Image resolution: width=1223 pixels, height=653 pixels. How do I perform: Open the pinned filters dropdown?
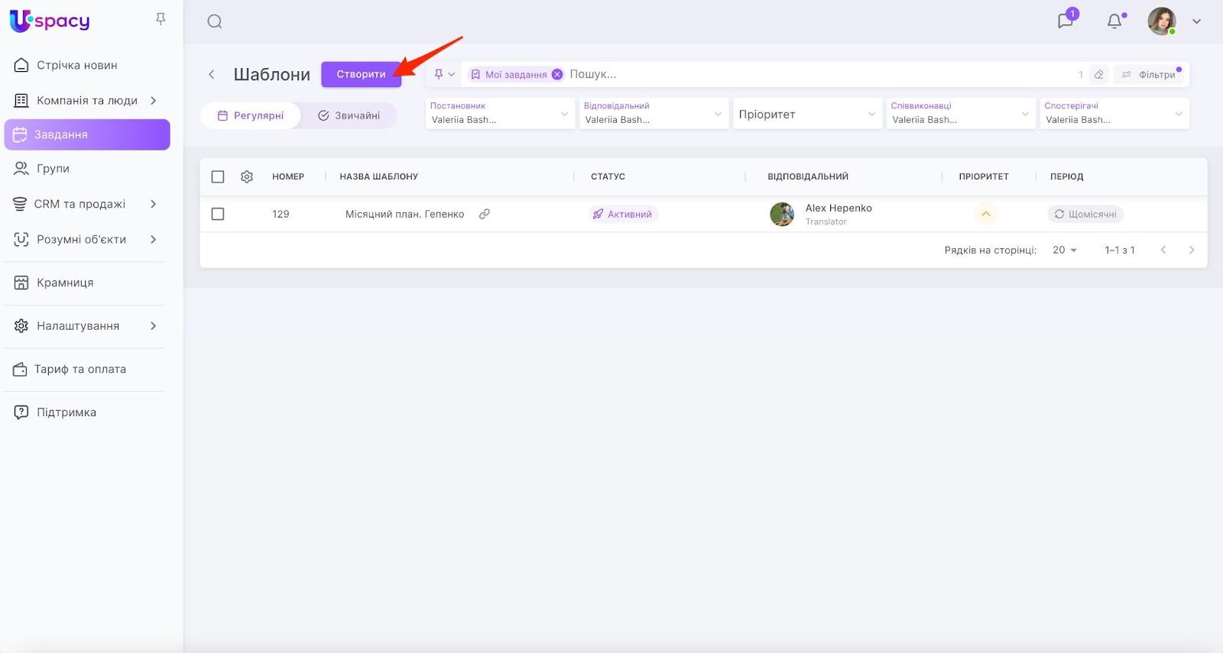[444, 74]
